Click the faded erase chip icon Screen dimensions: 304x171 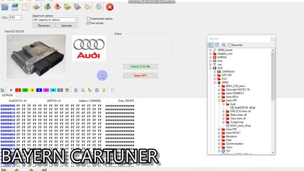pyautogui.click(x=87, y=7)
